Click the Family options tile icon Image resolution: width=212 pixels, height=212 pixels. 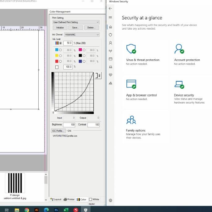coord(131,120)
